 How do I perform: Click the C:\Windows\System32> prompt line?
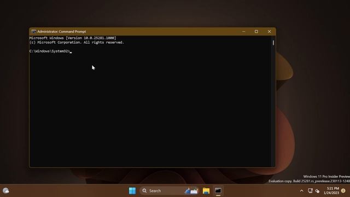pyautogui.click(x=50, y=51)
